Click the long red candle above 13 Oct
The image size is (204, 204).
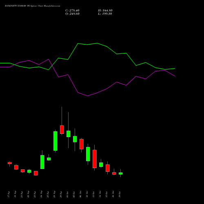point(95,159)
